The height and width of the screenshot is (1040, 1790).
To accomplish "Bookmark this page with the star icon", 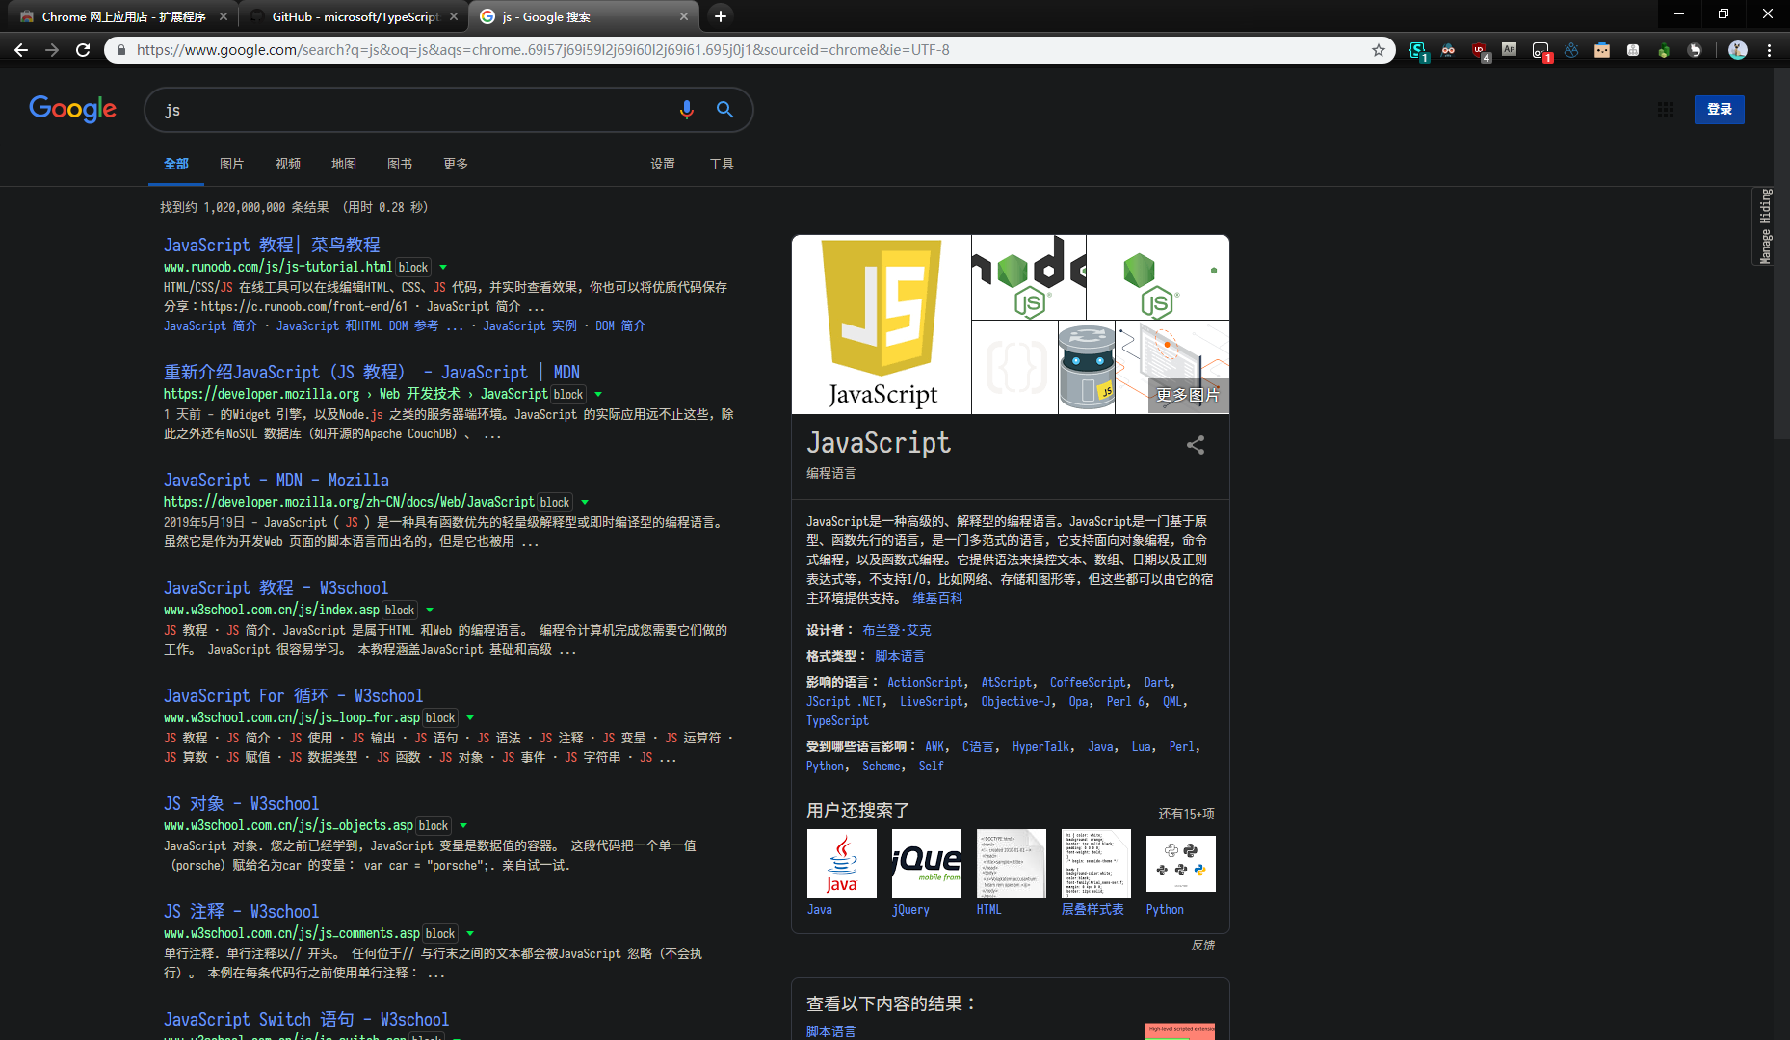I will pyautogui.click(x=1379, y=50).
